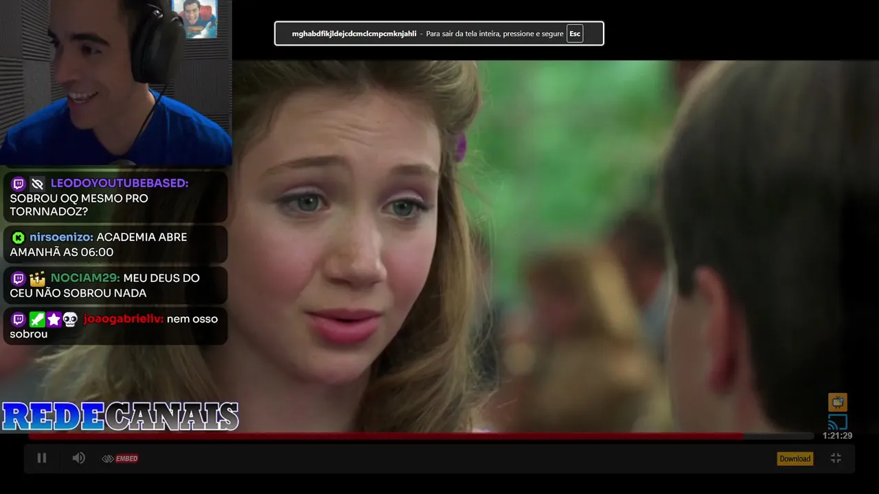Click Twitch icon beside NOCIAM29
The width and height of the screenshot is (879, 494).
(x=19, y=279)
